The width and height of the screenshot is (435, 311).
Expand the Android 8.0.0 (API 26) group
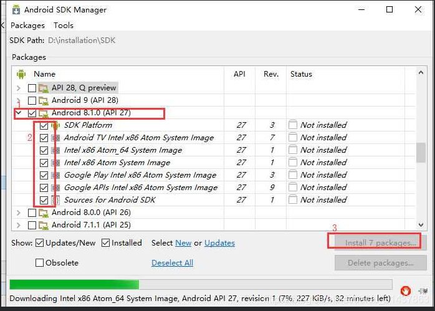click(x=19, y=213)
